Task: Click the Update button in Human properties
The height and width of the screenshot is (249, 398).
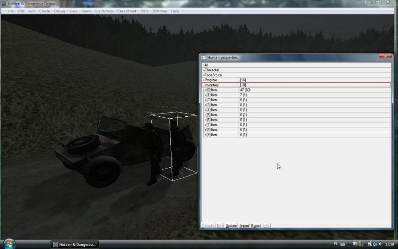Action: tap(231, 225)
